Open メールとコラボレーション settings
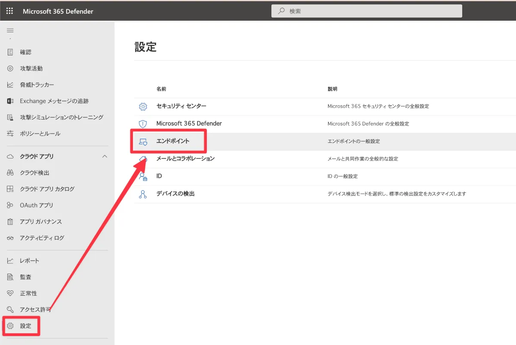 click(185, 159)
